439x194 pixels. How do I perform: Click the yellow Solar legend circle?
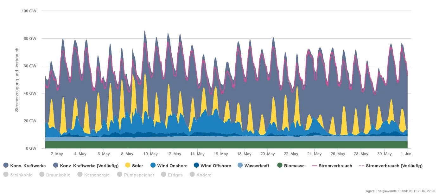point(128,165)
